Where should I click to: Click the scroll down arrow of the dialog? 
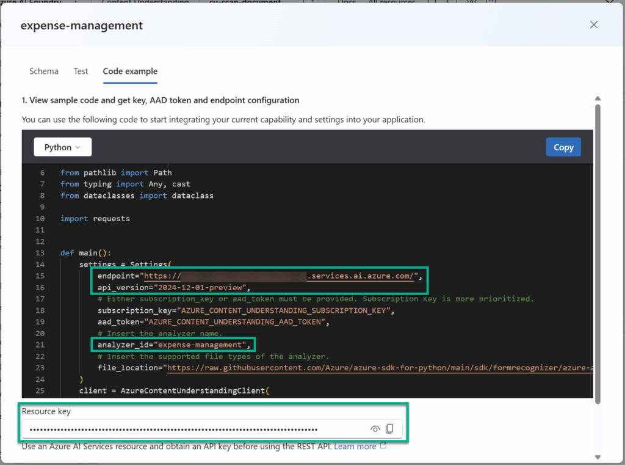pos(598,458)
